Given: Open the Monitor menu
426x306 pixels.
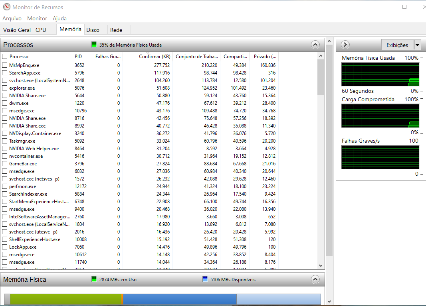Looking at the screenshot, I should coord(37,18).
